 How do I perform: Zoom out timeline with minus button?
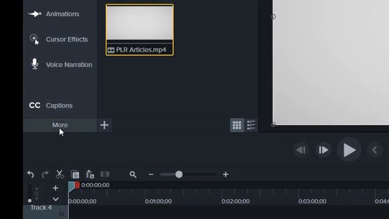click(x=151, y=175)
